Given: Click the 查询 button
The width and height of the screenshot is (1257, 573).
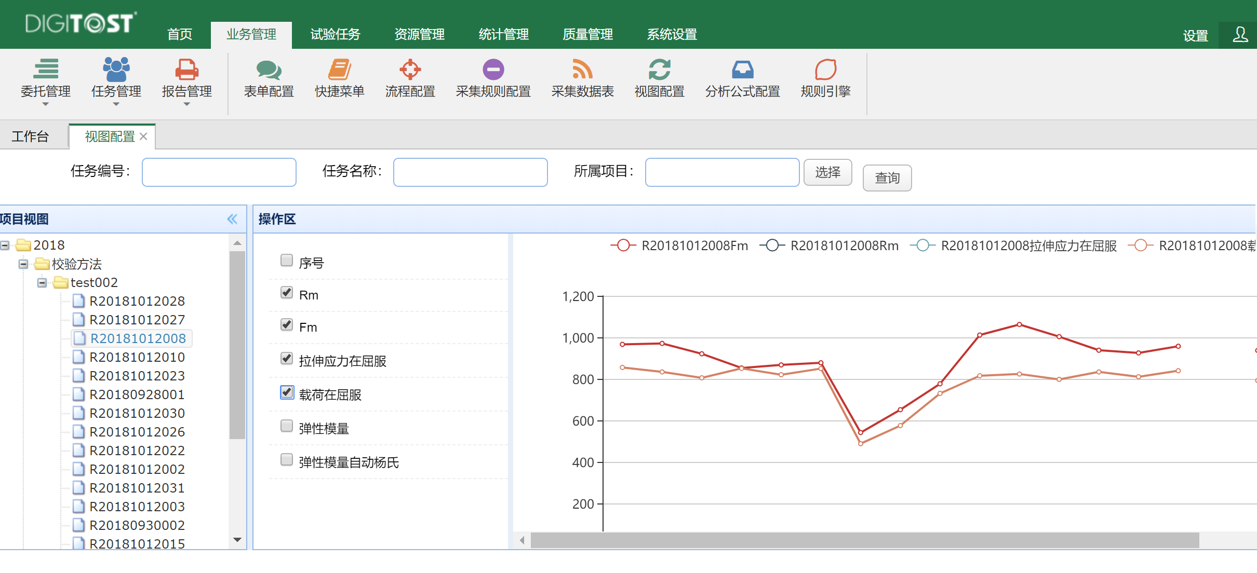Looking at the screenshot, I should click(x=887, y=178).
